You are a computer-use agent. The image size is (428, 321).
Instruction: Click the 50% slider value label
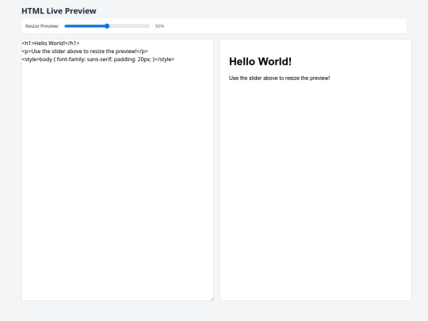click(159, 26)
